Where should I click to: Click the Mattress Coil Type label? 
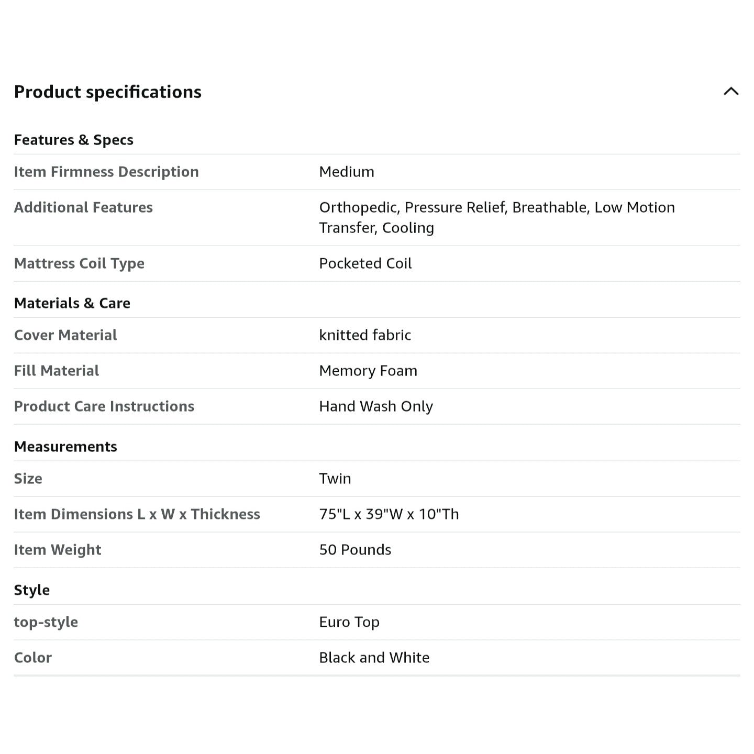point(79,263)
